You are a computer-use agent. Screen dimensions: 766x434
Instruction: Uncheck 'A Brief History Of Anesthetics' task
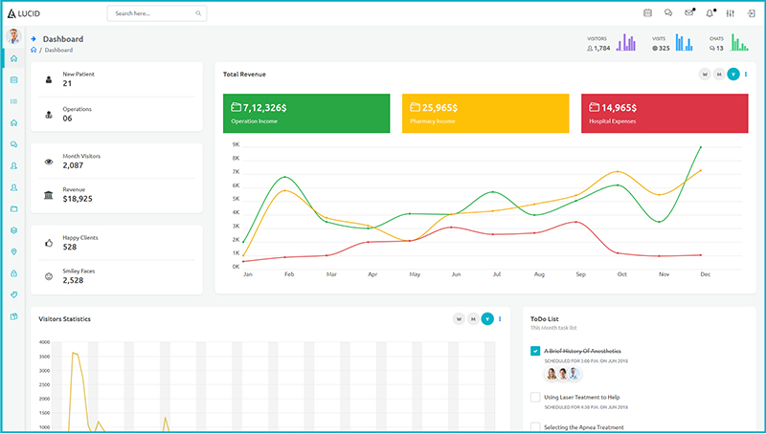(535, 351)
